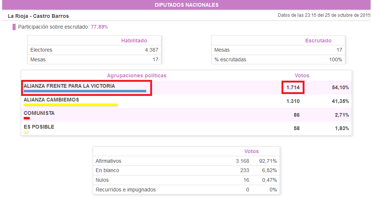
Task: Select the ES POSIBLE party name
Action: tap(39, 127)
